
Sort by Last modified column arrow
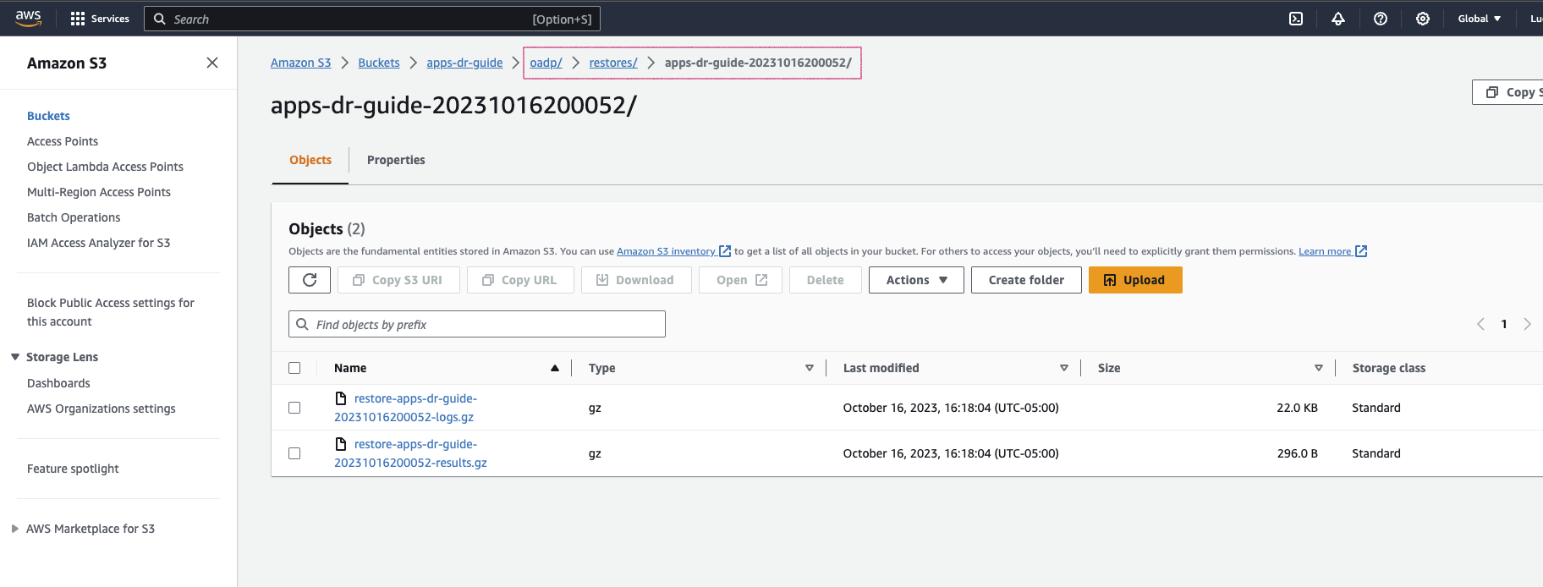click(1064, 368)
